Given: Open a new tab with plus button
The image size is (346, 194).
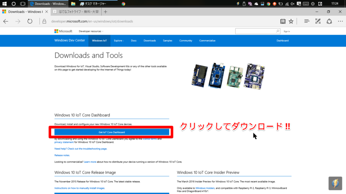Looking at the screenshot, I should tap(106, 12).
